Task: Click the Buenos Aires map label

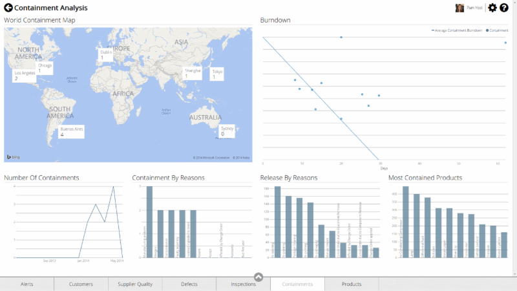Action: coord(71,132)
